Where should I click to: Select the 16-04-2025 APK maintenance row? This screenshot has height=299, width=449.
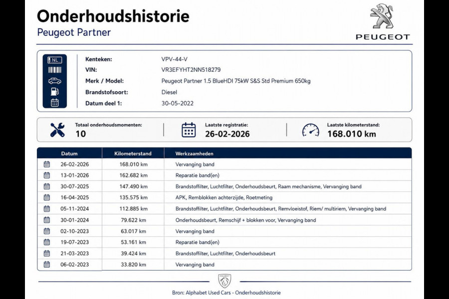[224, 197]
